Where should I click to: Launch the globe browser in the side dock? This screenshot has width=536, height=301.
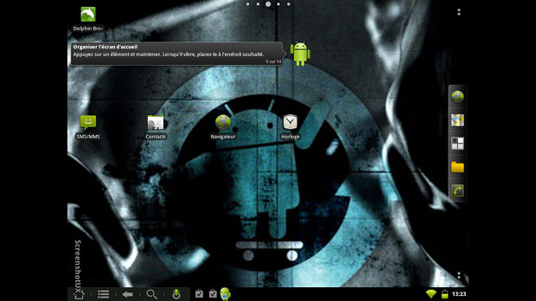pyautogui.click(x=457, y=96)
